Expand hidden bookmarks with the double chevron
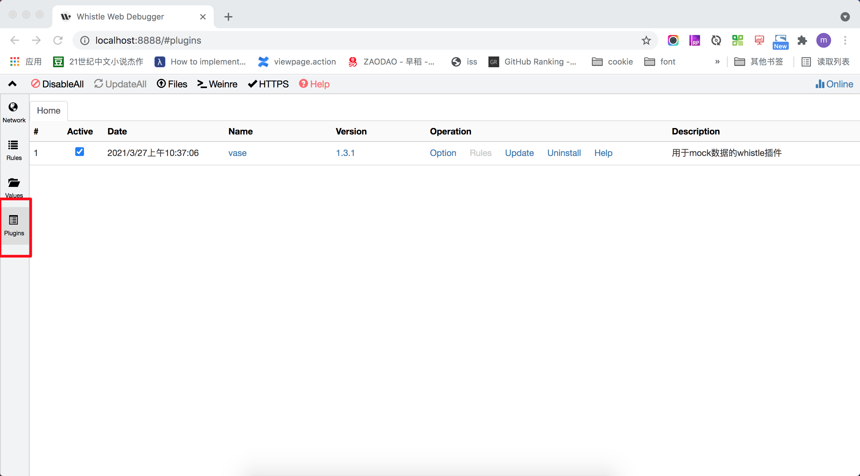The width and height of the screenshot is (860, 476). (717, 62)
